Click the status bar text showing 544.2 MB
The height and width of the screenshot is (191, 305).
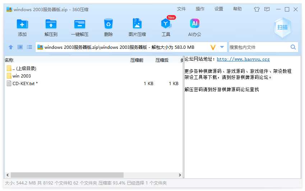(x=86, y=183)
